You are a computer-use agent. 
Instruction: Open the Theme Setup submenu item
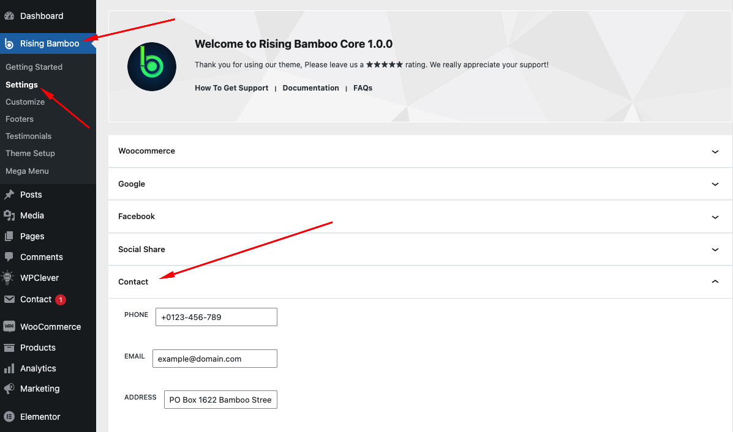click(x=31, y=153)
